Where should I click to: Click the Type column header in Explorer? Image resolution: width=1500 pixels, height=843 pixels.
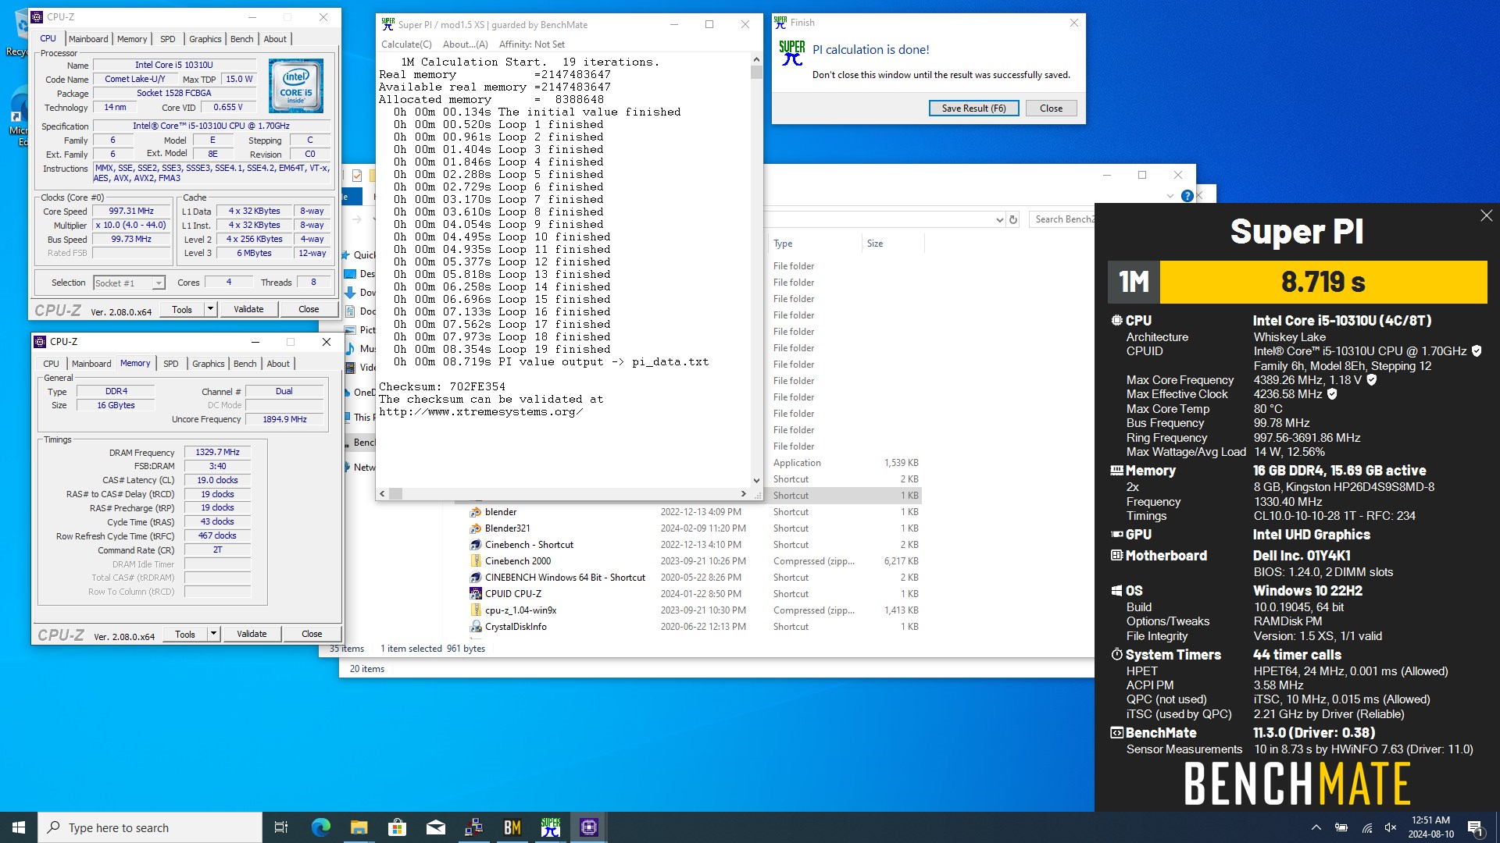click(x=814, y=244)
